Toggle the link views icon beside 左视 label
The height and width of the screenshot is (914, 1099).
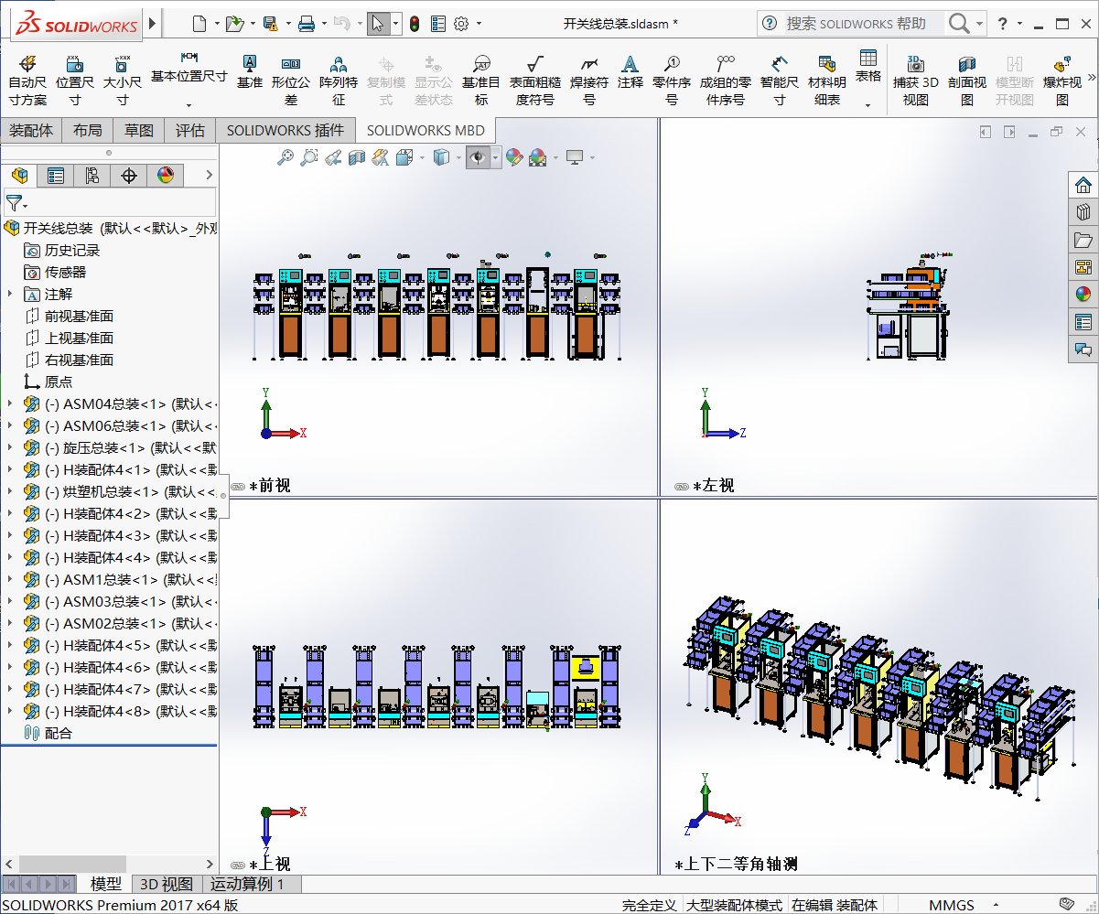(682, 487)
